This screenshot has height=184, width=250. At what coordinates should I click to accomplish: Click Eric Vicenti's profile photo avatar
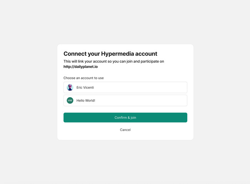pyautogui.click(x=70, y=88)
